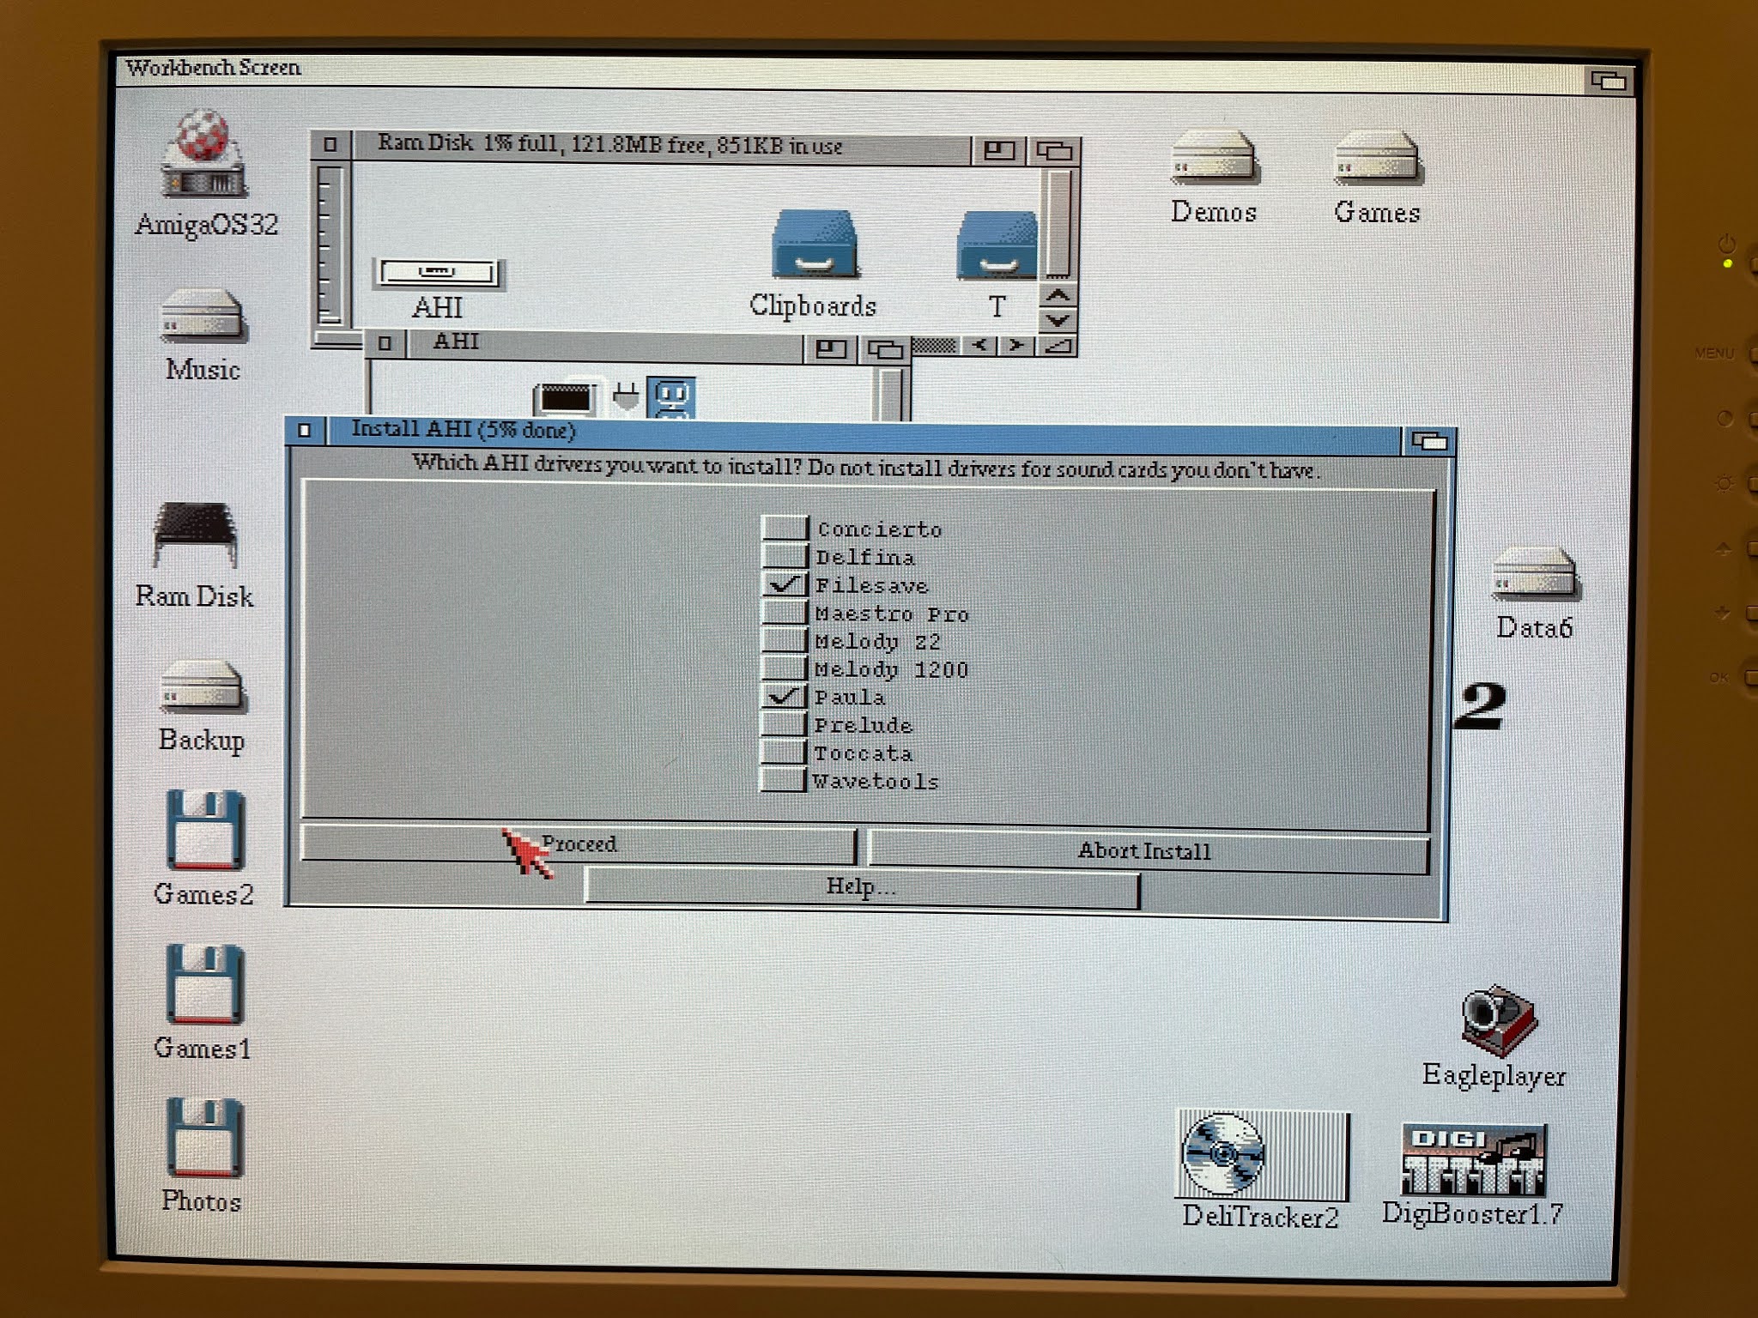This screenshot has height=1318, width=1758.
Task: Click AHI window depth gadget
Action: 884,349
